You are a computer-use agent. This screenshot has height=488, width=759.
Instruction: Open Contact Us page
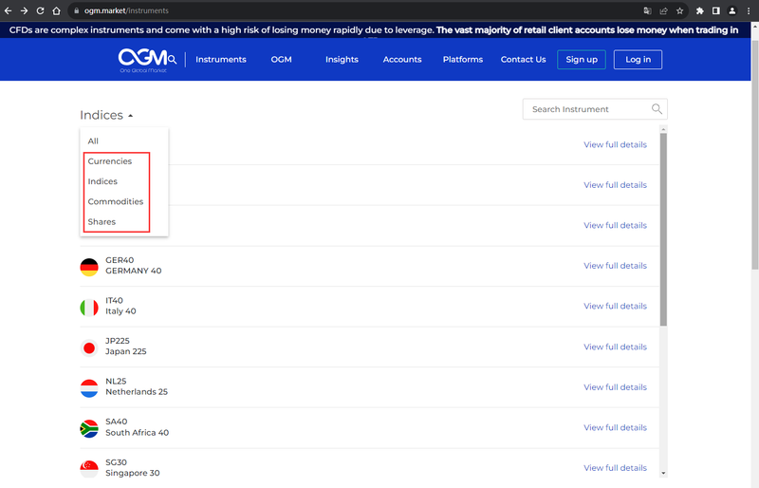point(524,60)
